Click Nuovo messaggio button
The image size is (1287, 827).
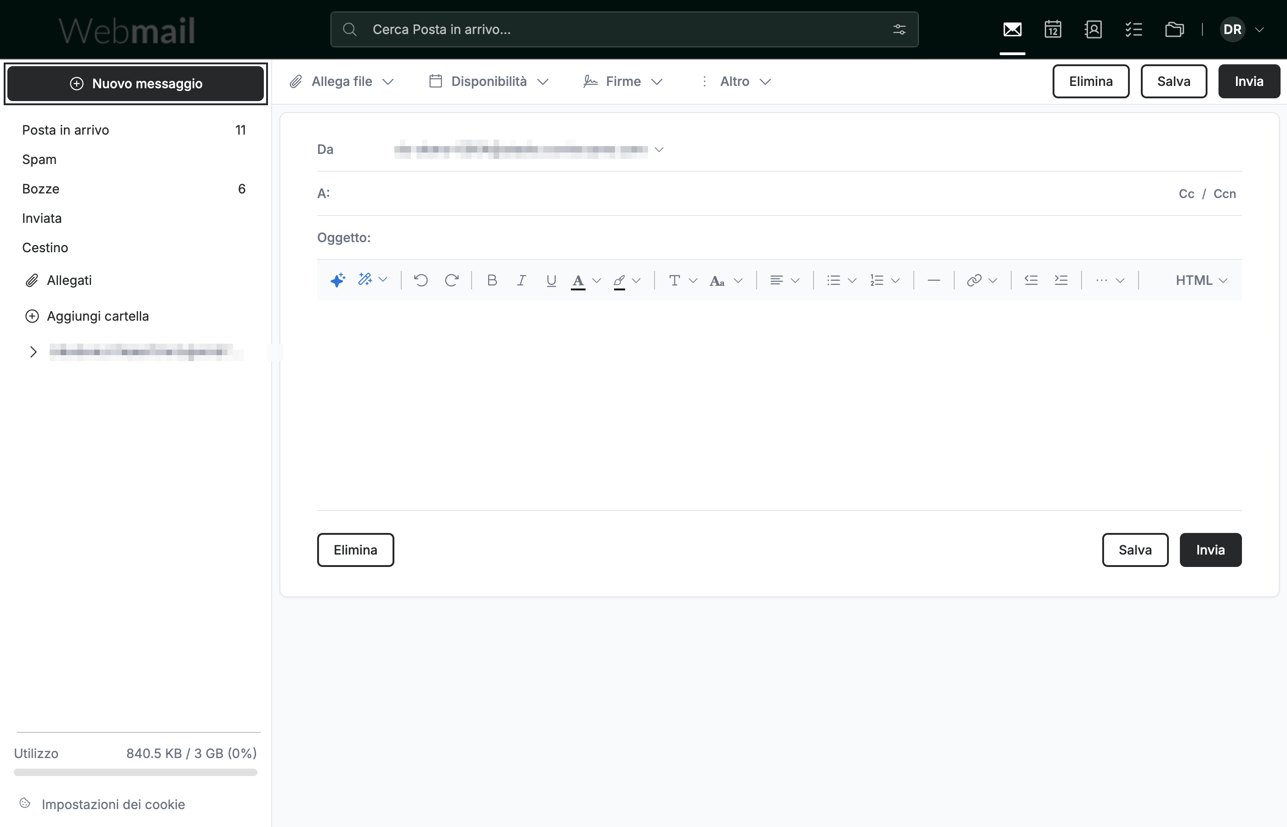(136, 83)
